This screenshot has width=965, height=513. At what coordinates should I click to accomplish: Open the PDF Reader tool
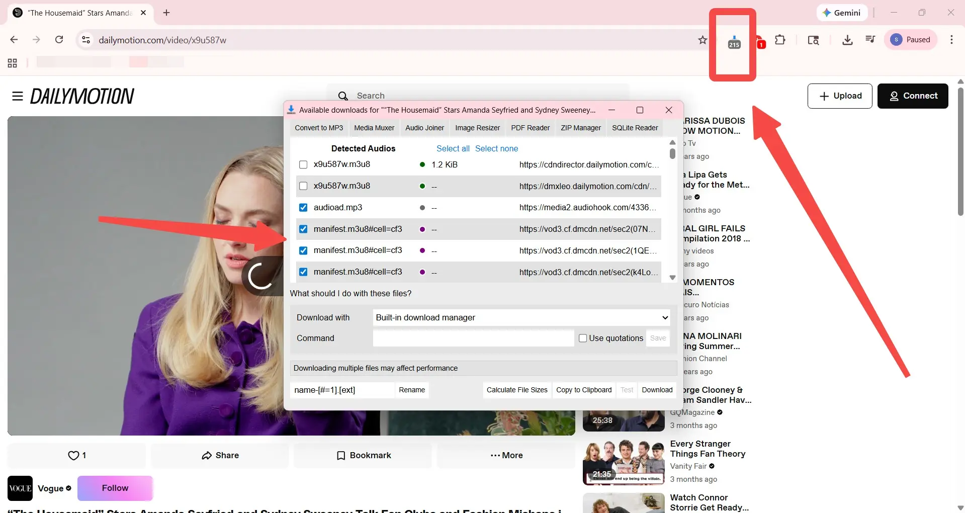[x=530, y=128]
